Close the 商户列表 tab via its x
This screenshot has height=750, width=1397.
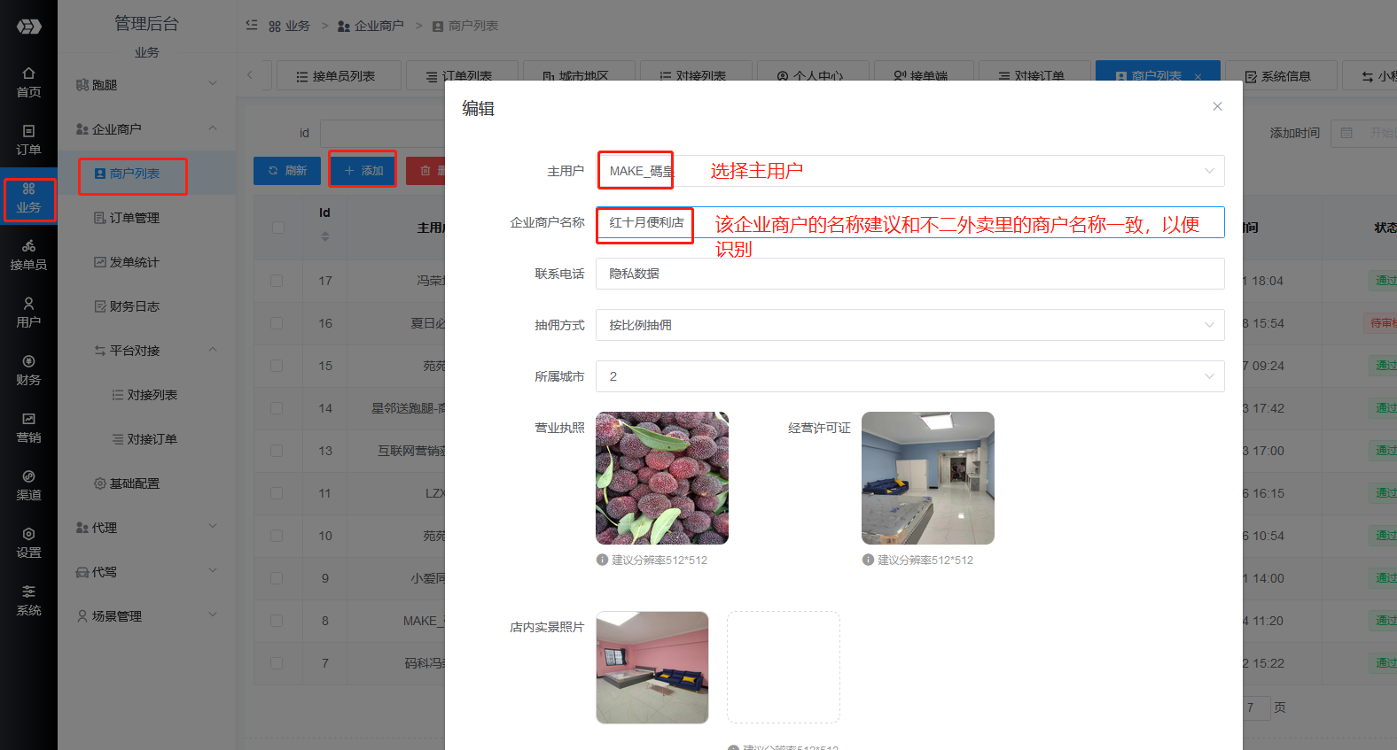point(1198,77)
